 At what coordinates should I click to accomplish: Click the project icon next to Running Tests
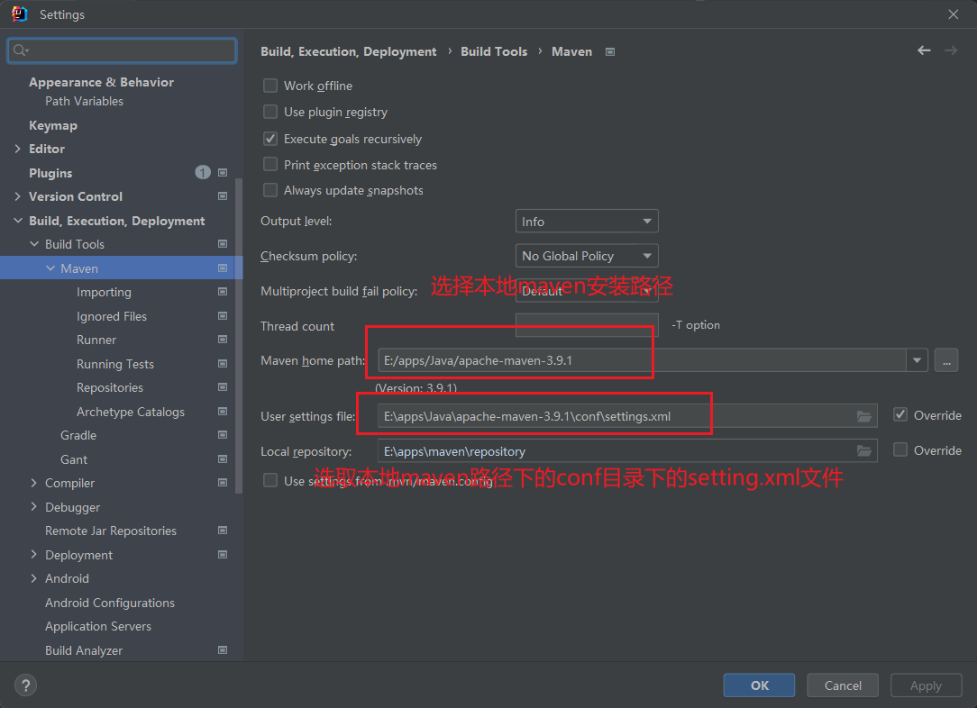coord(223,364)
